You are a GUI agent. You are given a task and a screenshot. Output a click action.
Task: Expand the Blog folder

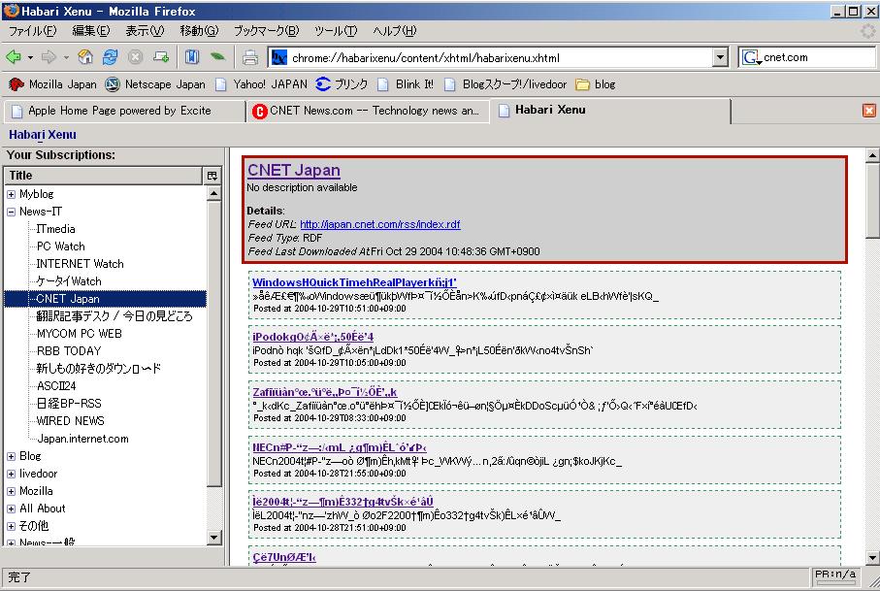pos(11,456)
